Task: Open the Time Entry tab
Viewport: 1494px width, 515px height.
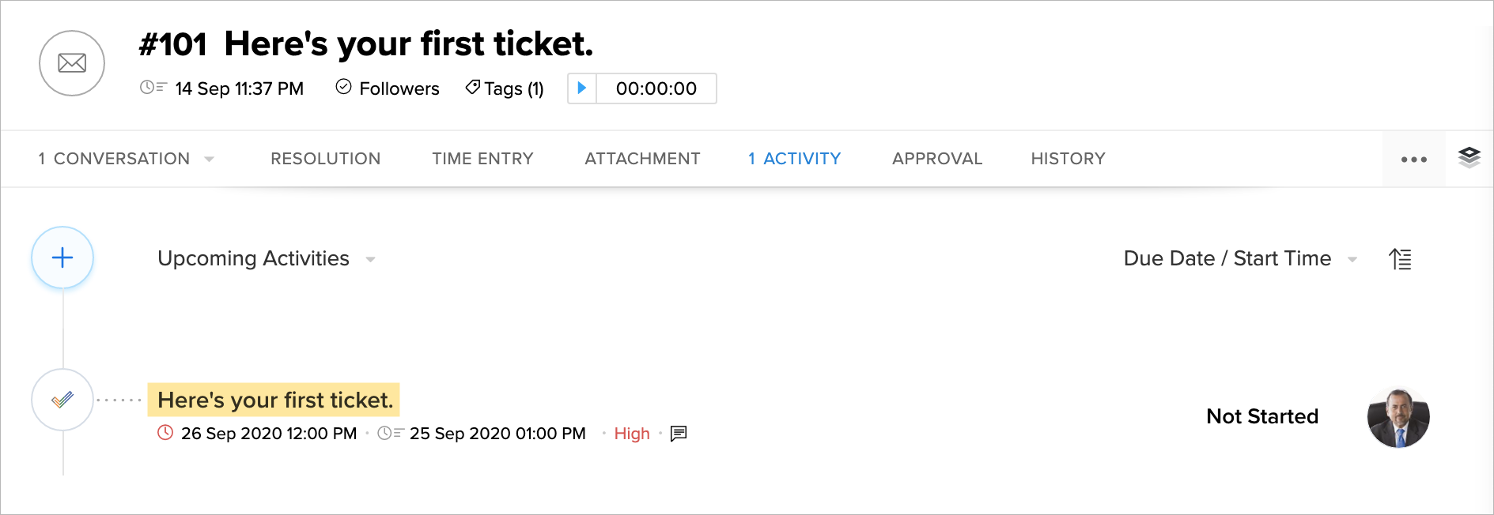Action: click(x=482, y=159)
